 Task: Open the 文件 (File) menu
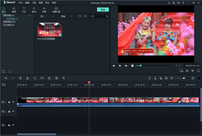point(21,3)
